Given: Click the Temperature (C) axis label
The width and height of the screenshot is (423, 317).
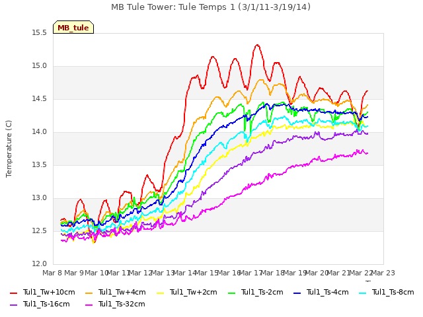Looking at the screenshot, I should [x=9, y=149].
